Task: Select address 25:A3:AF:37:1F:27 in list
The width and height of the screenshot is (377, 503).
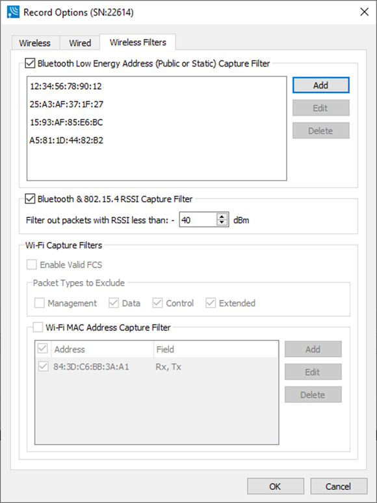Action: click(66, 104)
